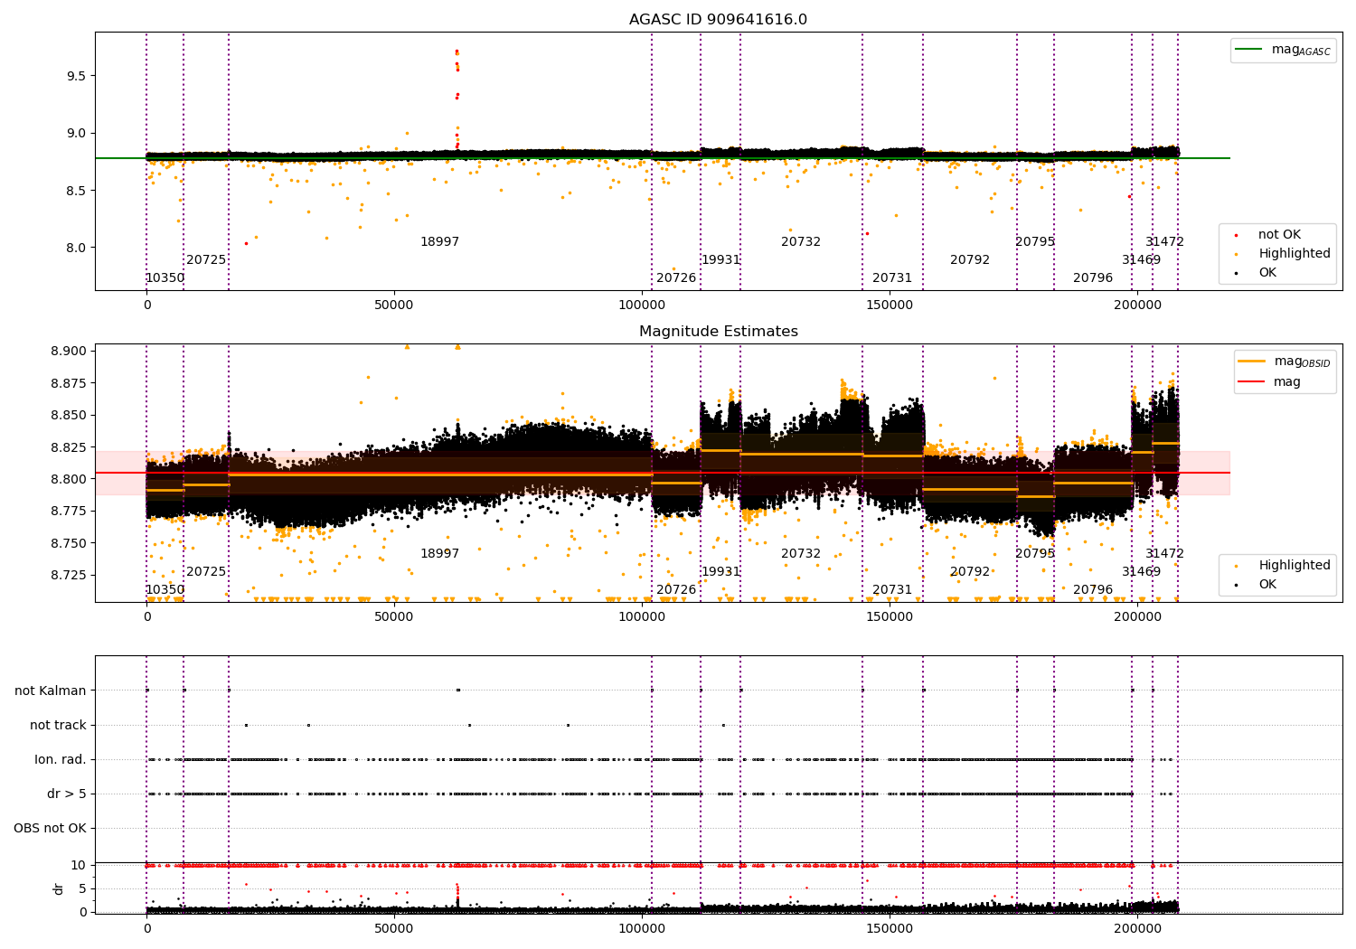The image size is (1356, 949).
Task: Select the 8.0 y-axis tick label
Action: click(x=76, y=248)
